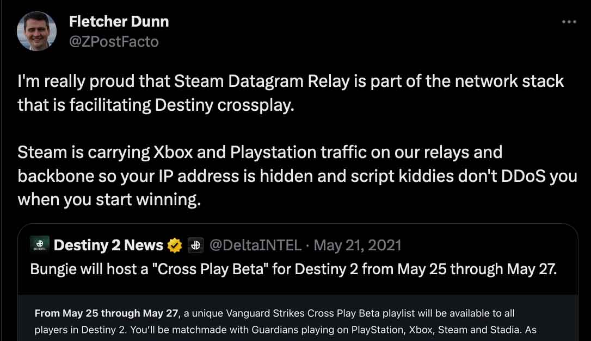The height and width of the screenshot is (341, 591).
Task: Visit the @DeltaINTEL handle
Action: (x=256, y=245)
